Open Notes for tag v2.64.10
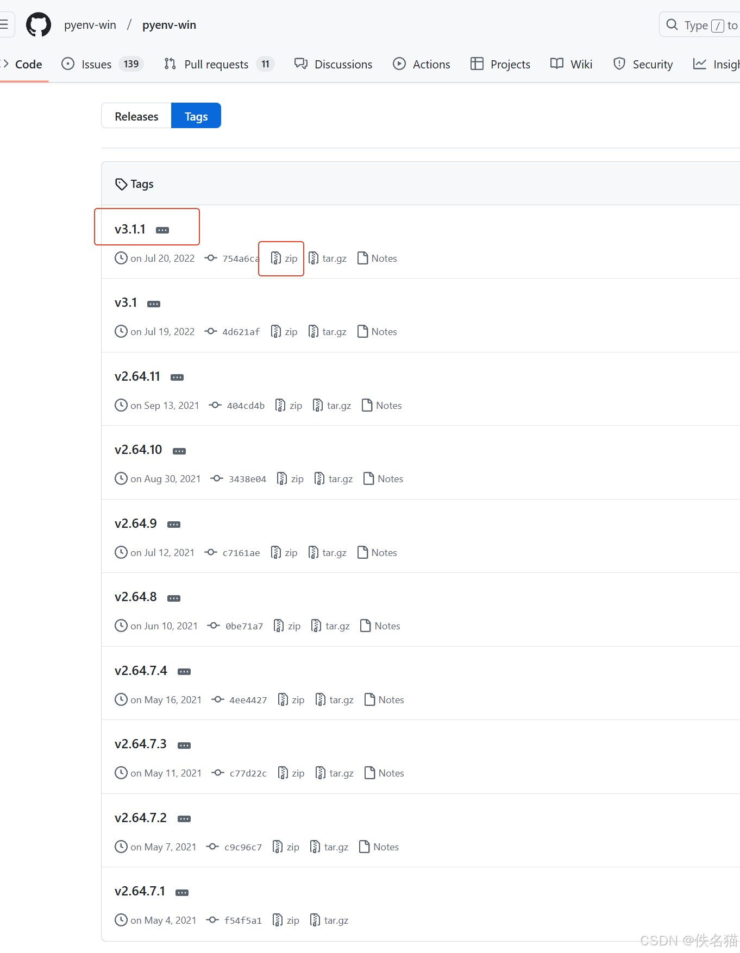The image size is (740, 953). (384, 479)
